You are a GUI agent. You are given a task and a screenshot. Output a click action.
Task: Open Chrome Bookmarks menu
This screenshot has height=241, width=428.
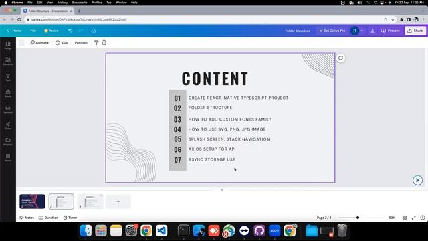point(80,3)
